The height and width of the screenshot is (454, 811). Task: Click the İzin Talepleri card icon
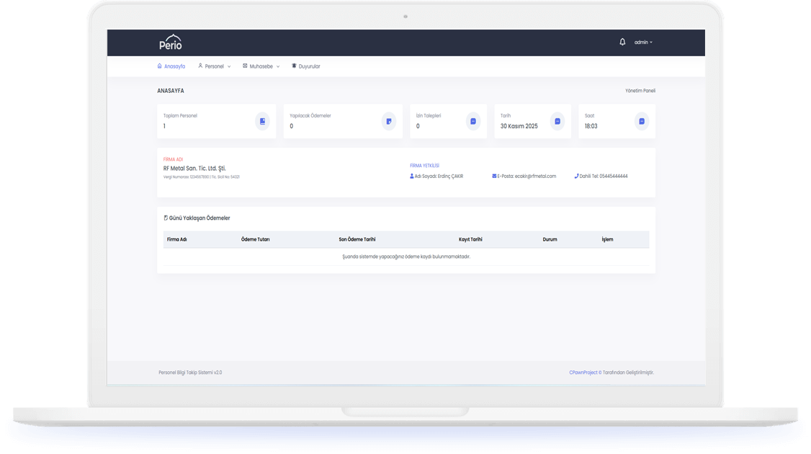(473, 121)
